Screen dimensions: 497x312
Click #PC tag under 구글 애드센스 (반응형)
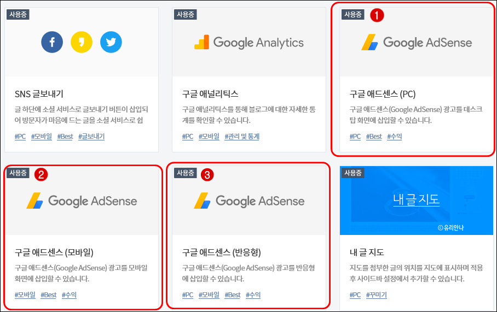click(x=188, y=295)
